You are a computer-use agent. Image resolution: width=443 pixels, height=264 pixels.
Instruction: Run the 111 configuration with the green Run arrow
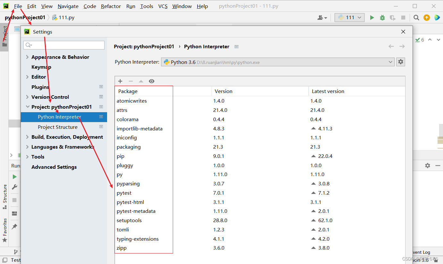372,18
